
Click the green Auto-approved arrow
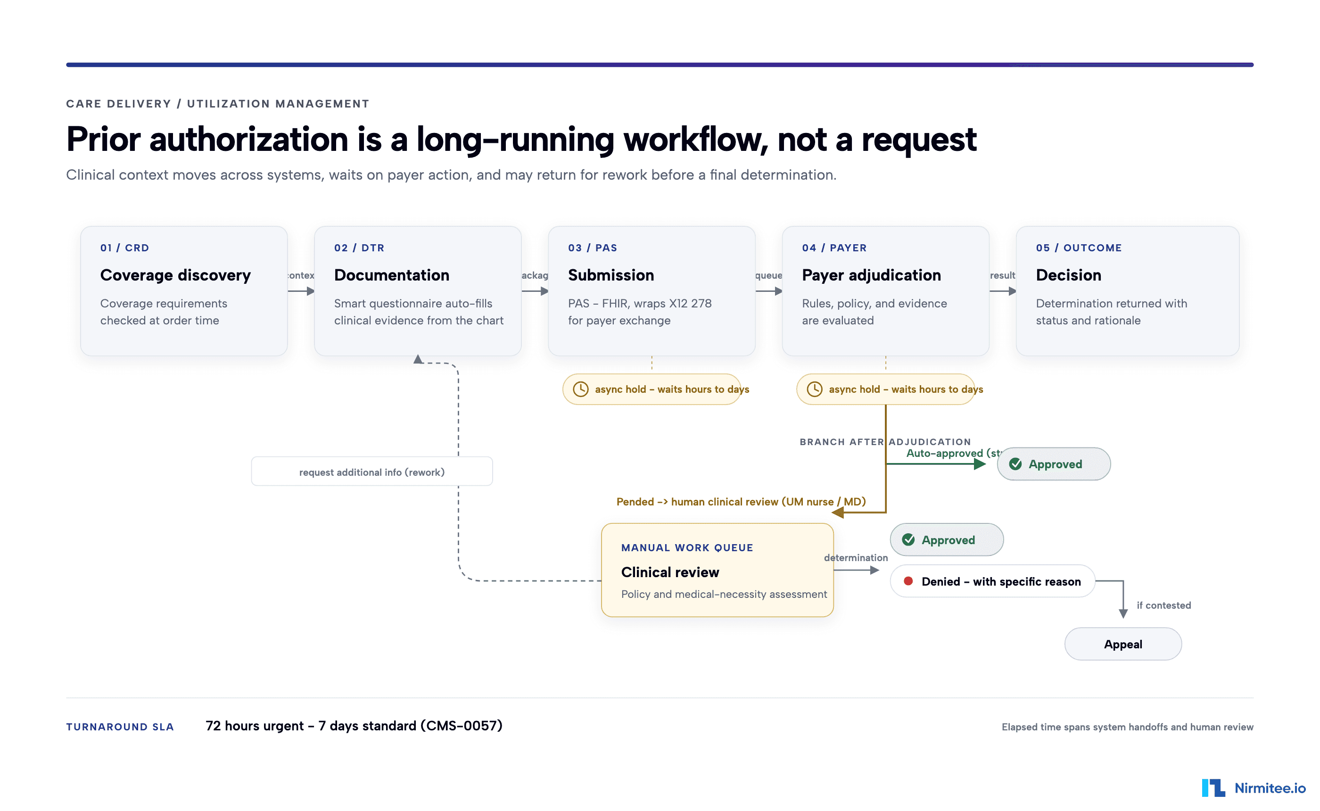[x=936, y=464]
